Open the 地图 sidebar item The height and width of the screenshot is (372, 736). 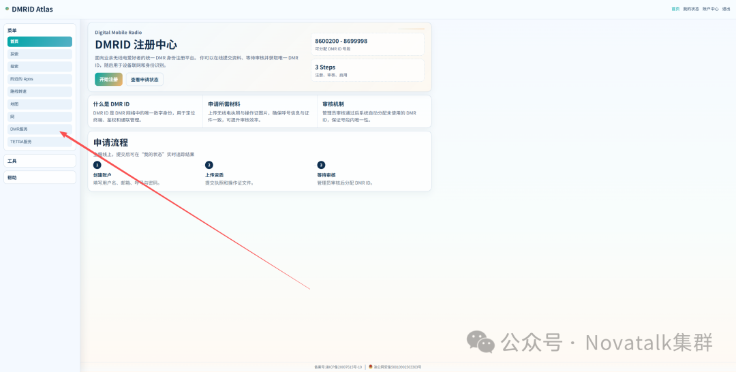pos(40,104)
